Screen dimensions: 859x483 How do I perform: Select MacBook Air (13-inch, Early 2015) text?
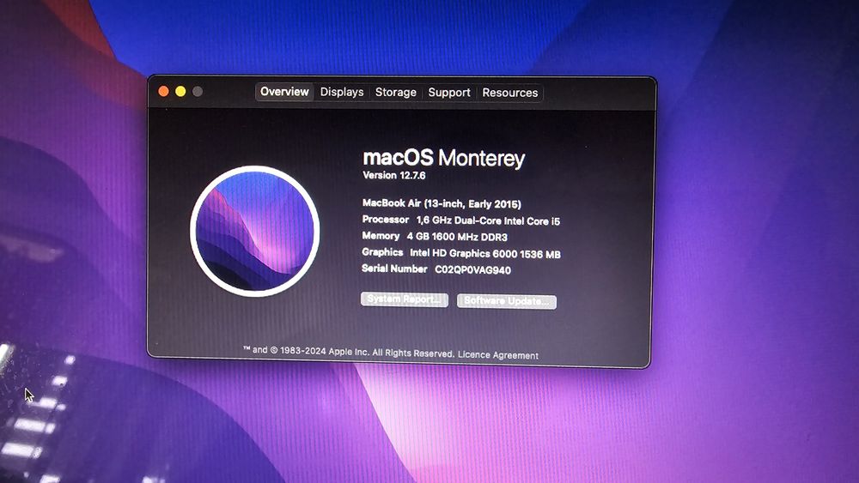tap(442, 203)
